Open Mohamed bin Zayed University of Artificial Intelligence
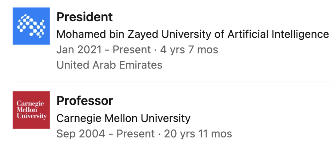Image resolution: width=335 pixels, height=147 pixels. click(193, 34)
